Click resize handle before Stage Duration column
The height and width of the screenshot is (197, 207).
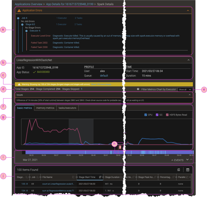coord(103,177)
